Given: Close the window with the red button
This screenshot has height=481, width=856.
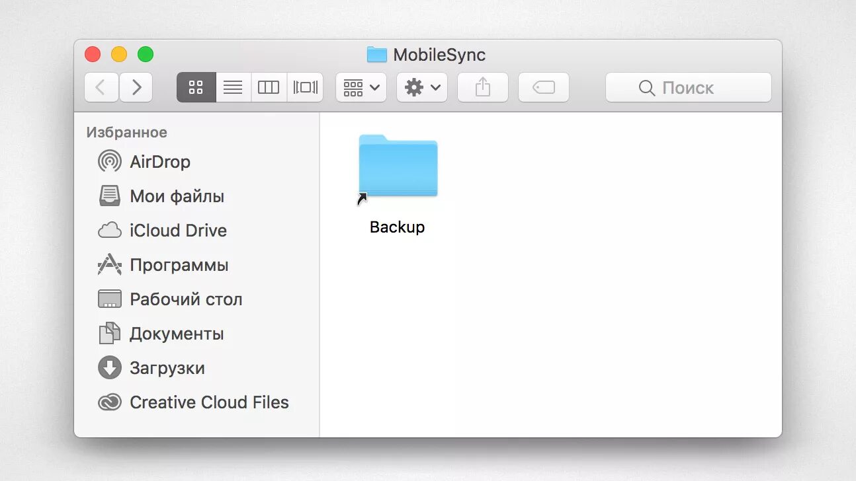Looking at the screenshot, I should [93, 54].
